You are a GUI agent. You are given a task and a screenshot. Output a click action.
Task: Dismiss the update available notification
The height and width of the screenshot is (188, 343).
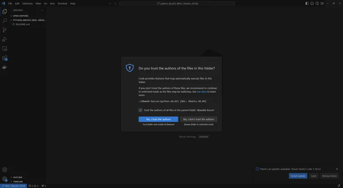click(x=337, y=169)
